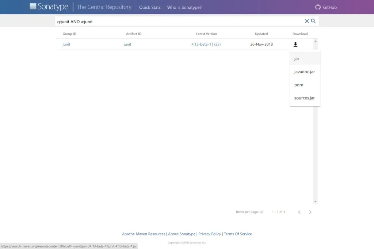Open Who is Sonatype? page
The height and width of the screenshot is (249, 374).
tap(184, 7)
